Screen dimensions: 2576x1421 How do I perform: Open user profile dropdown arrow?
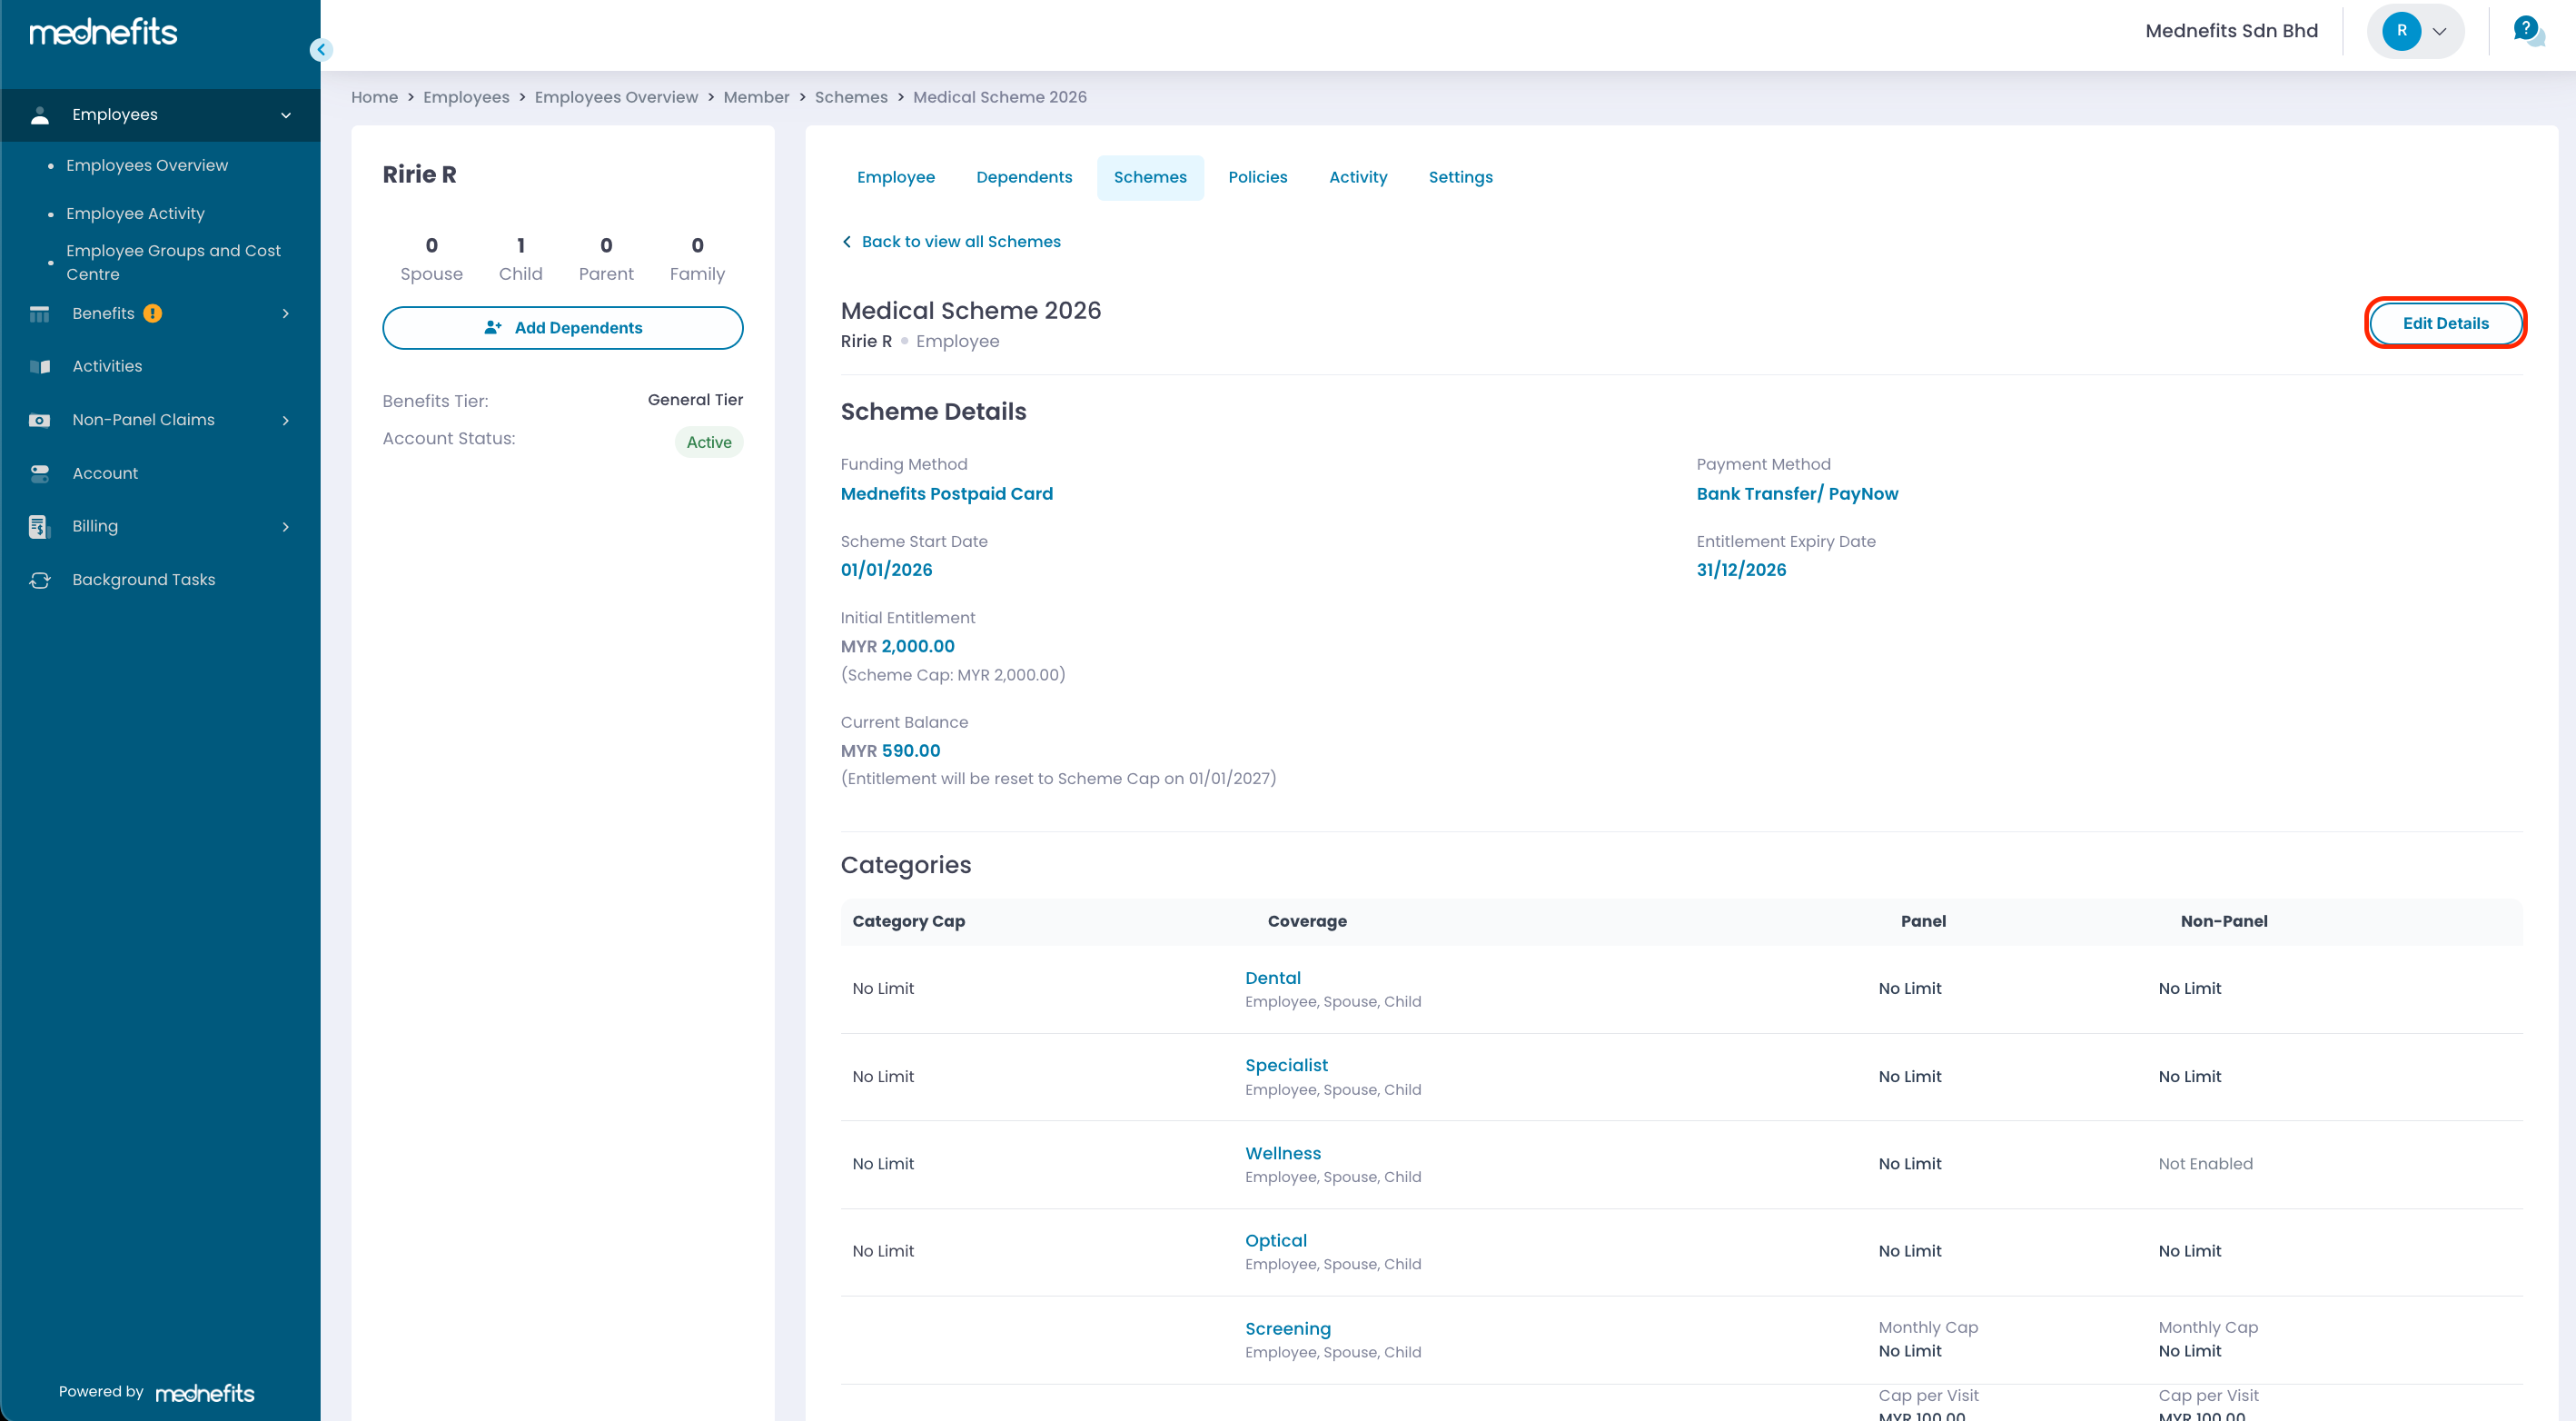(2439, 31)
